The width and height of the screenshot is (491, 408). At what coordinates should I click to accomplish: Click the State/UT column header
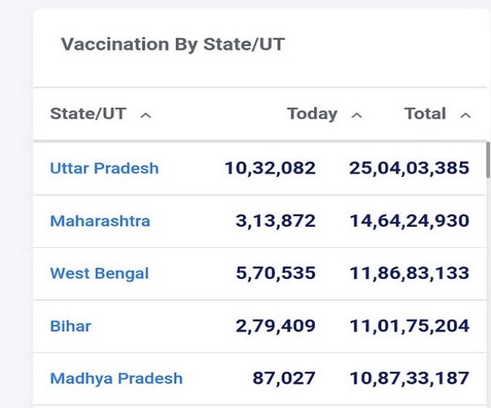88,113
